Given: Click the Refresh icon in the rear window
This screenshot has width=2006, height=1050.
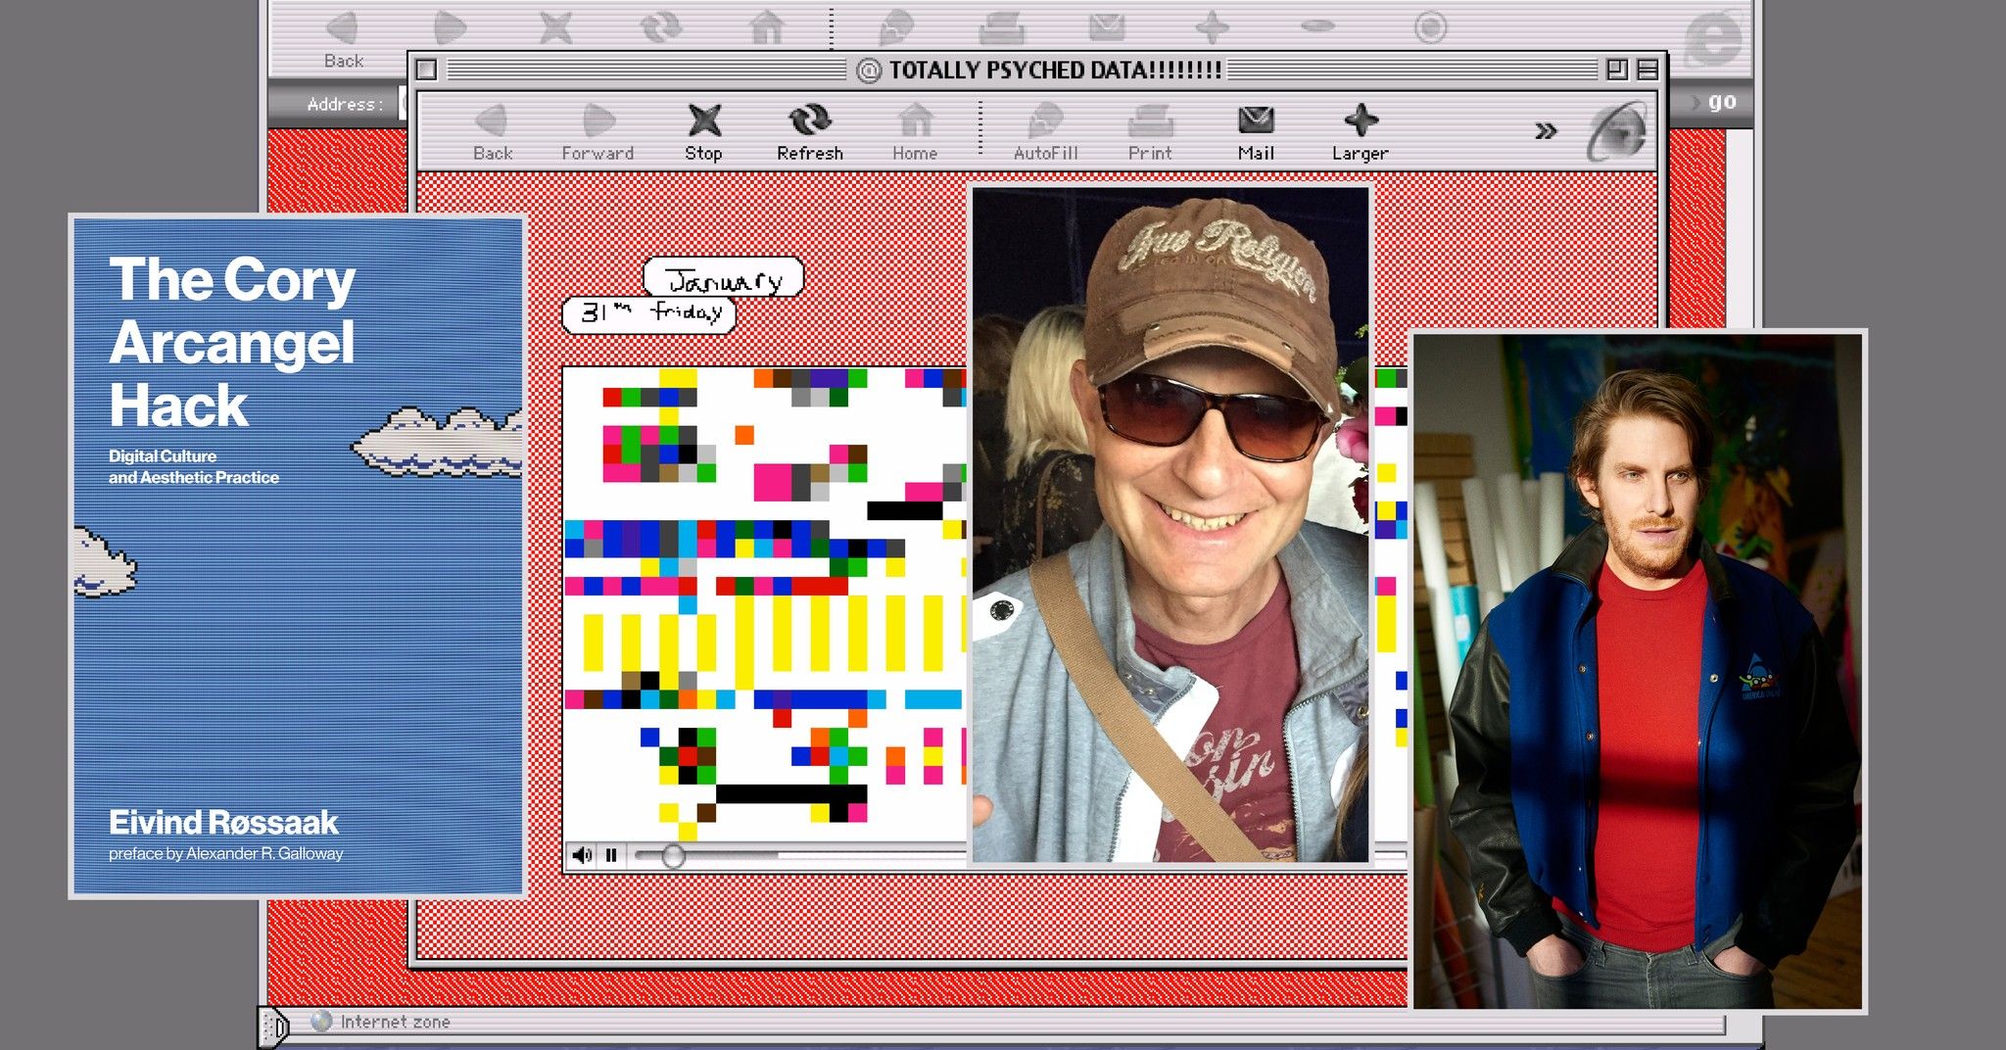Looking at the screenshot, I should (661, 28).
